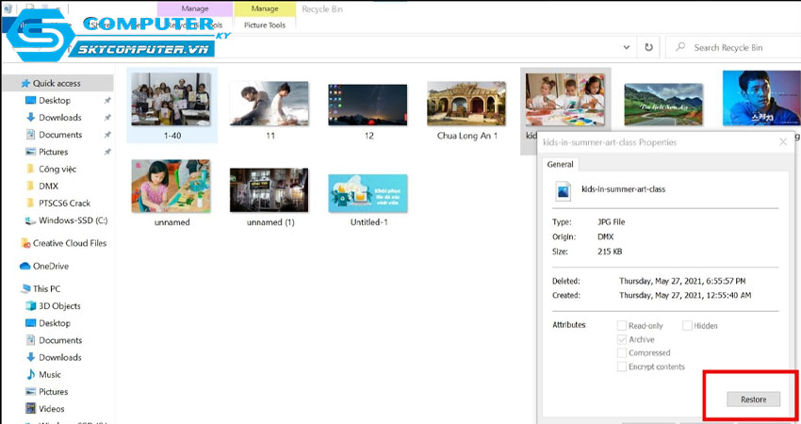801x424 pixels.
Task: Select the 3D Objects folder
Action: (x=58, y=306)
